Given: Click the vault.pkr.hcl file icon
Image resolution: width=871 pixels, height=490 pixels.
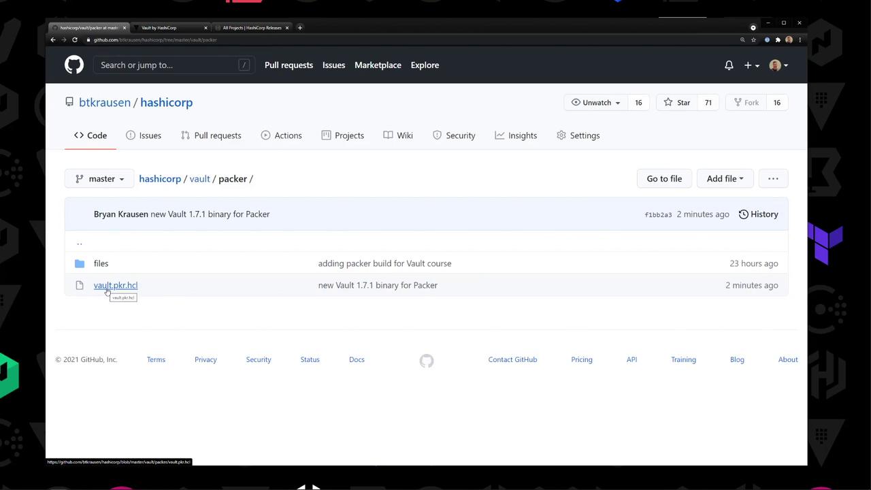Looking at the screenshot, I should (x=80, y=285).
